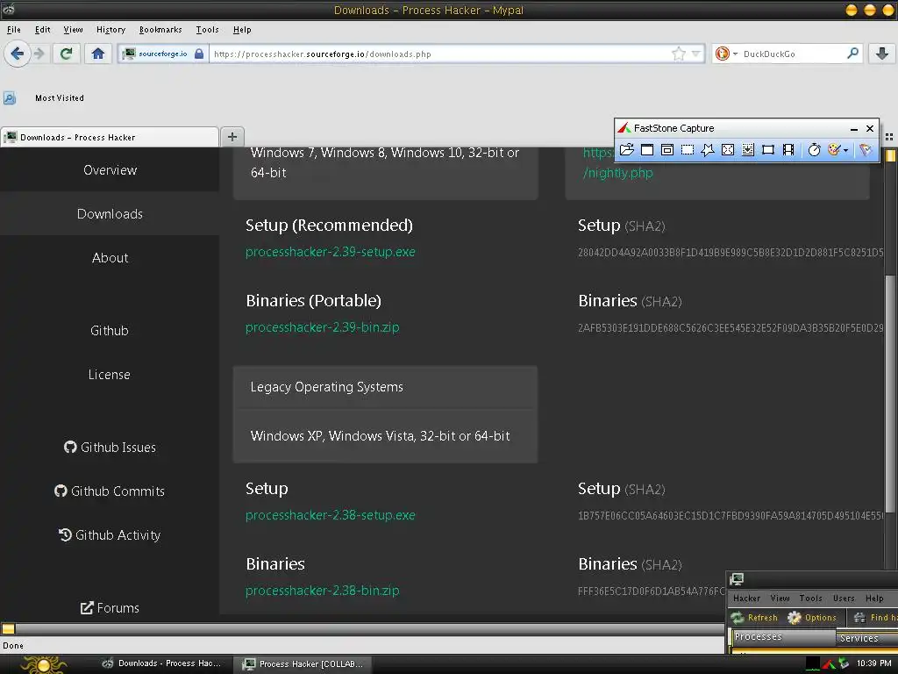Open the About sidebar link
This screenshot has width=898, height=674.
click(x=110, y=258)
